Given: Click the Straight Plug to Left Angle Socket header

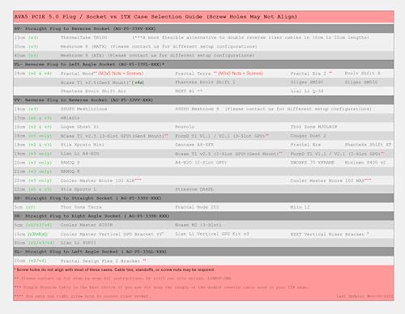Looking at the screenshot, I should click(203, 252).
